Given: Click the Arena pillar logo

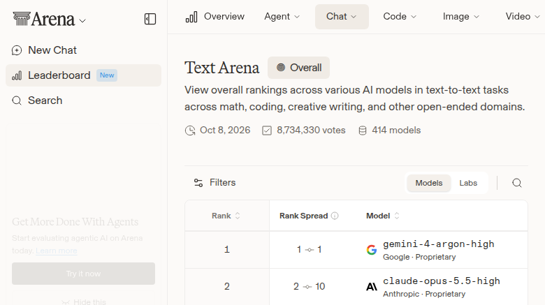Looking at the screenshot, I should coord(22,19).
